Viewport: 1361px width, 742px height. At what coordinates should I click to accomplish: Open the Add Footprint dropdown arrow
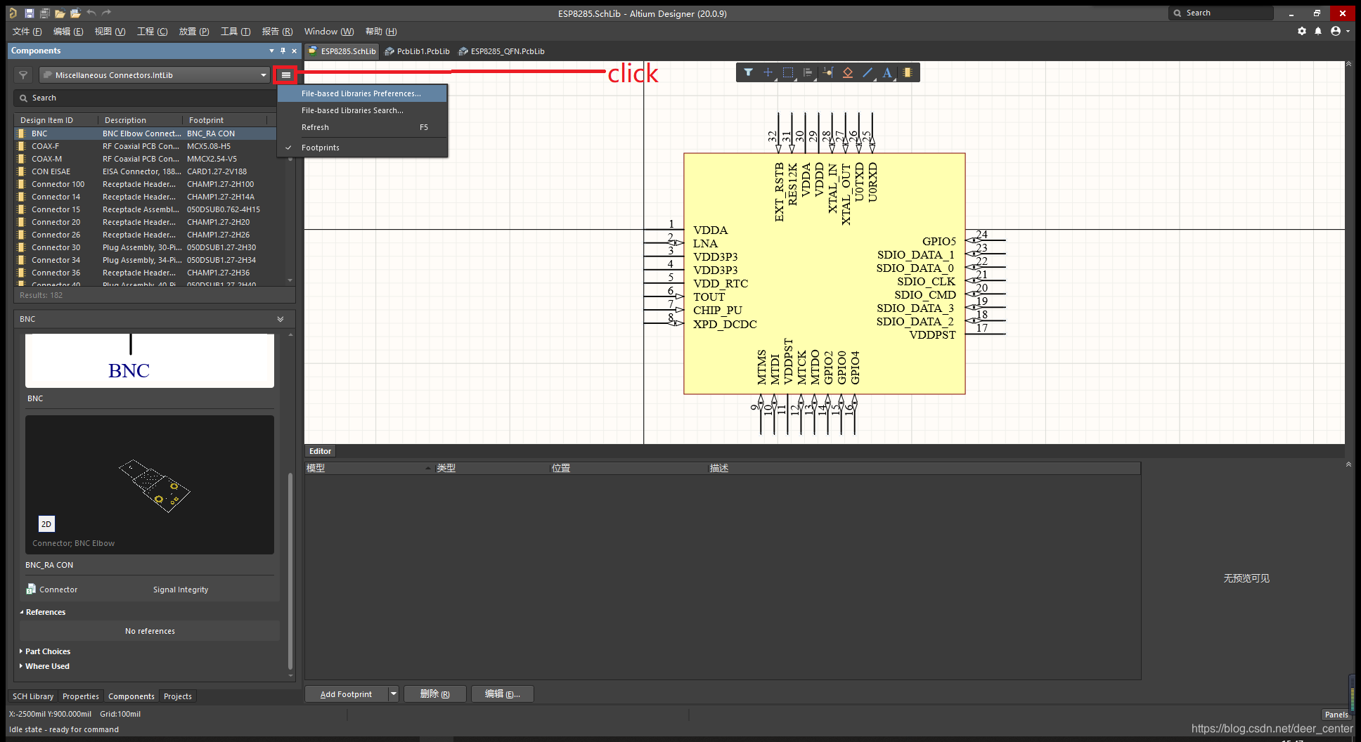click(x=394, y=694)
